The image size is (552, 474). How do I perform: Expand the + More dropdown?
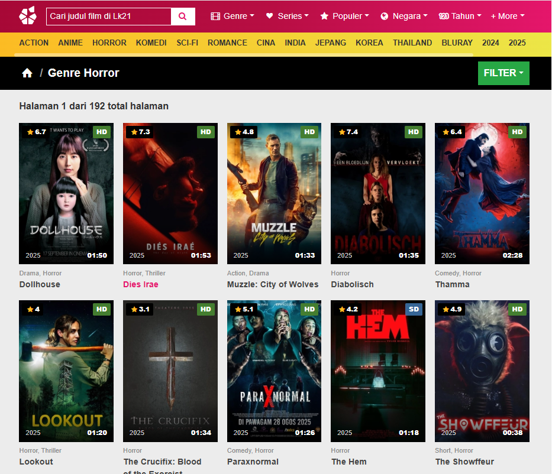[x=508, y=16]
